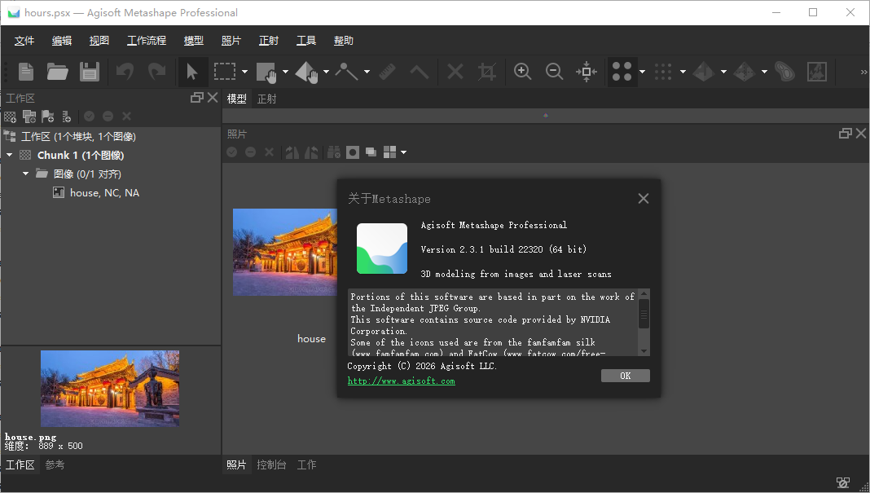The height and width of the screenshot is (493, 870).
Task: Click the Reset view icon
Action: [587, 72]
